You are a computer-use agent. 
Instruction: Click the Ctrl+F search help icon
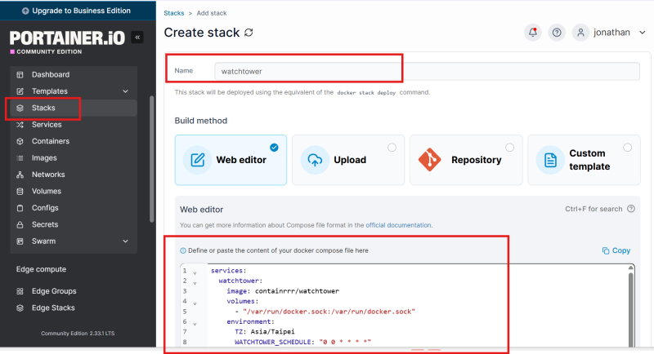point(631,209)
